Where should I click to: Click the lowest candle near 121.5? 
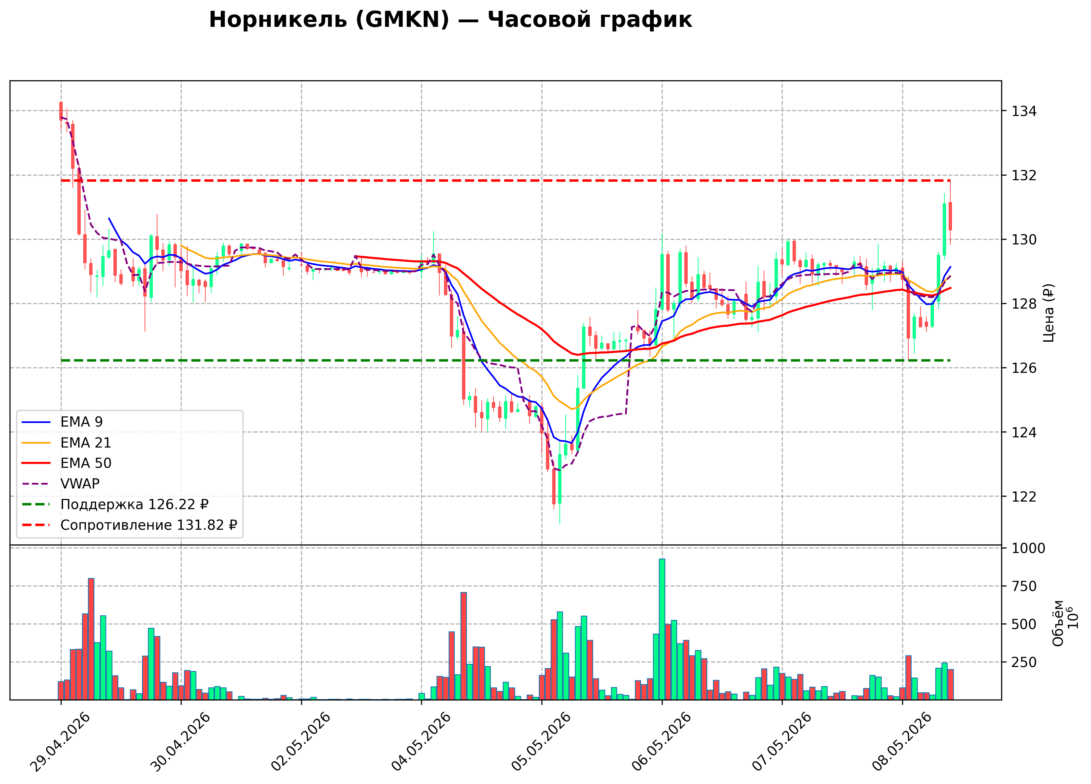point(559,479)
